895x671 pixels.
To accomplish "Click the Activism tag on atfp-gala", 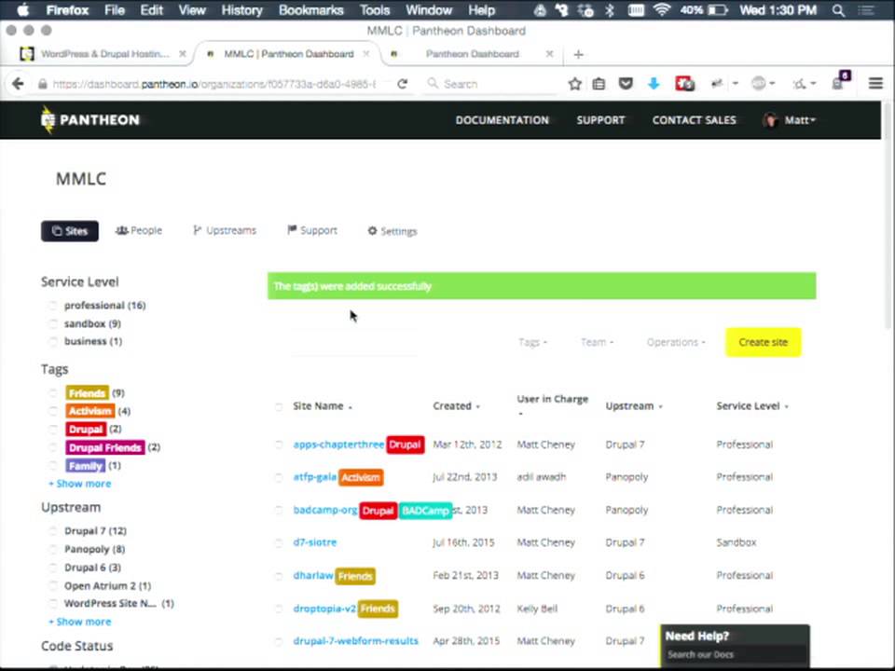I will click(x=361, y=477).
